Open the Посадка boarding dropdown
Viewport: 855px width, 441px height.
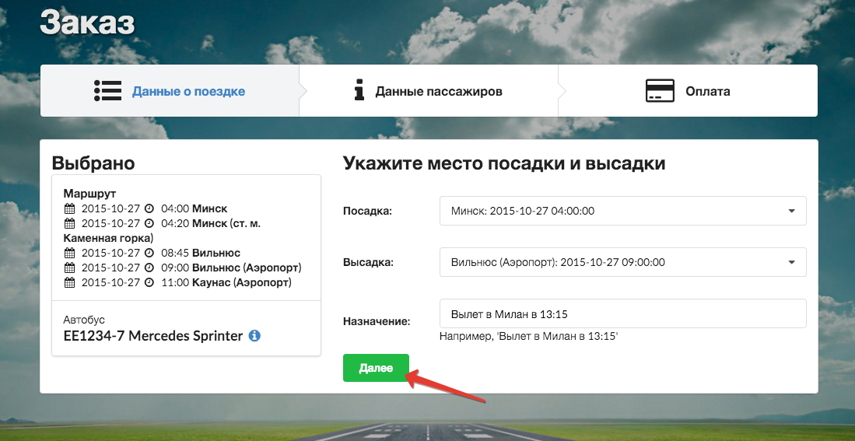coord(622,211)
